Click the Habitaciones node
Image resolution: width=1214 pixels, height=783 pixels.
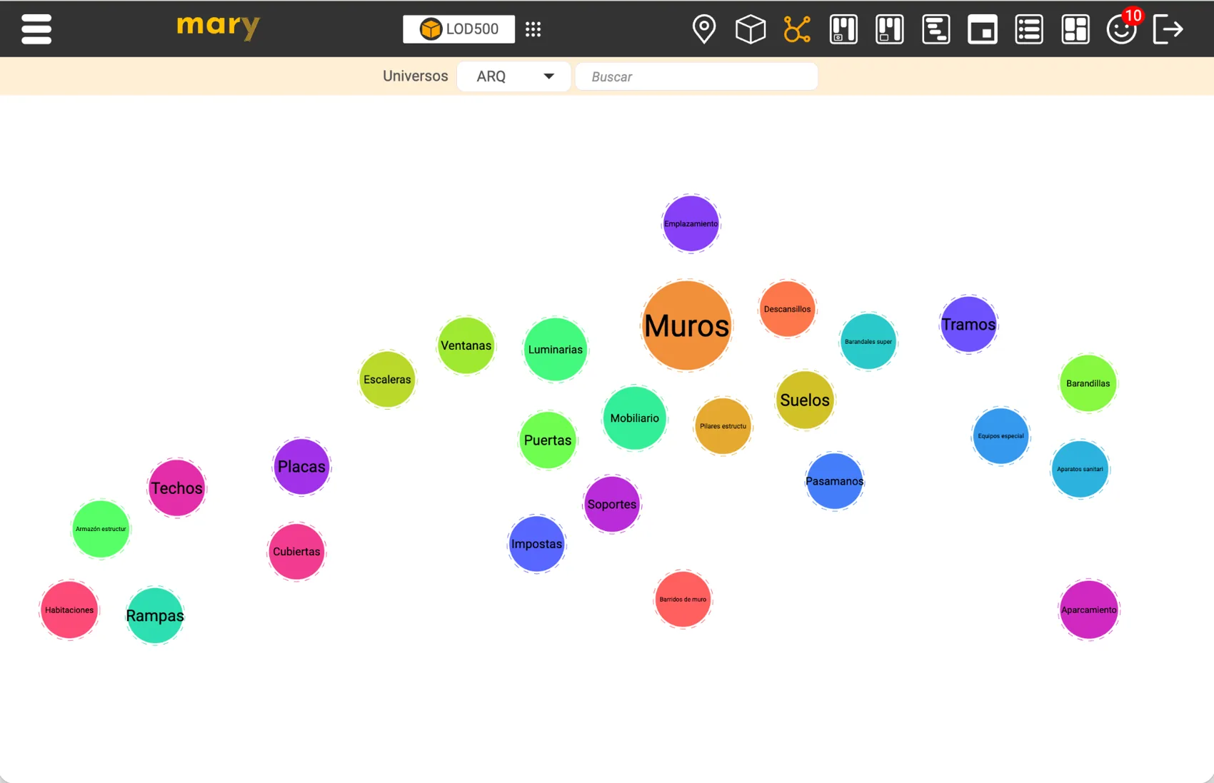(x=69, y=610)
